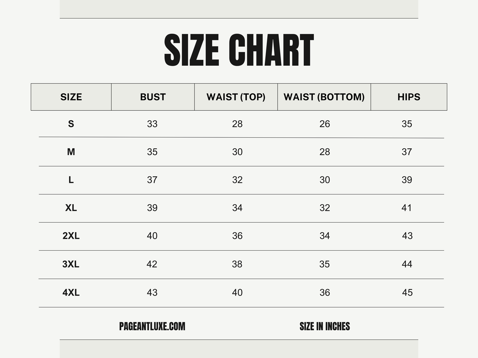Image resolution: width=478 pixels, height=358 pixels.
Task: Select the 4XL size row label
Action: (x=71, y=293)
